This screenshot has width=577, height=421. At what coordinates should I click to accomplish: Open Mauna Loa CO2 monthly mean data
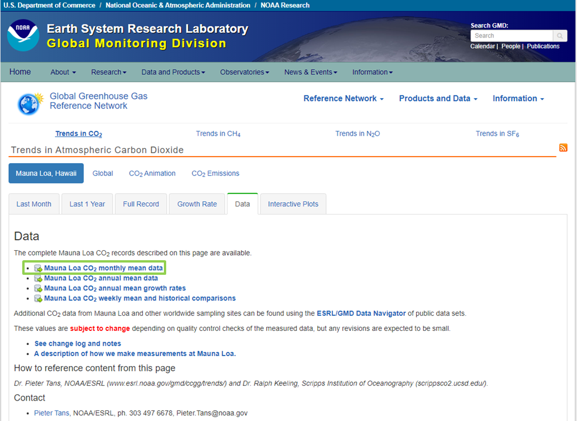pos(104,268)
